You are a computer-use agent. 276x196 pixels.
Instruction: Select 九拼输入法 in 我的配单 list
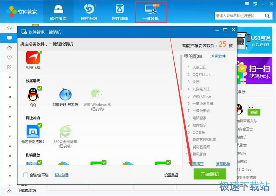coord(201,89)
